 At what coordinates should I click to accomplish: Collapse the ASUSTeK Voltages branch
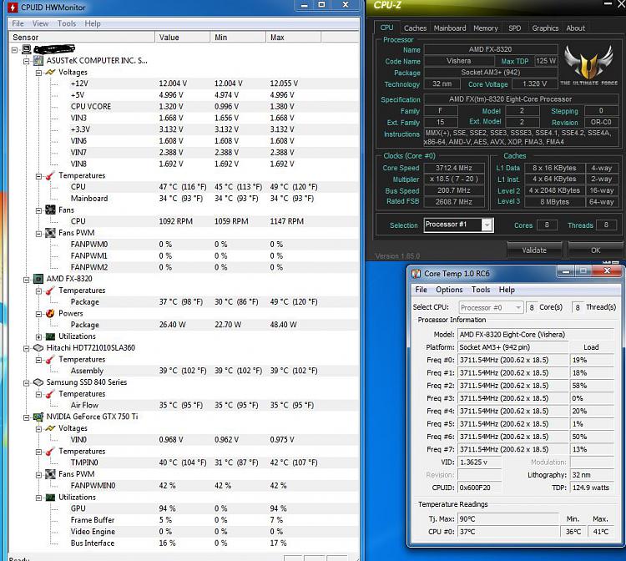point(38,73)
